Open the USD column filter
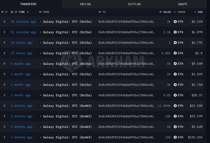 tap(195, 12)
